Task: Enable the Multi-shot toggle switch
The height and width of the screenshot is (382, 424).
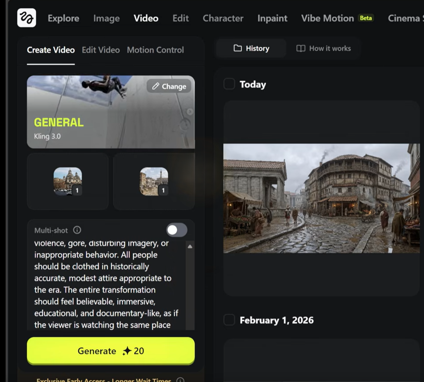Action: pos(176,230)
